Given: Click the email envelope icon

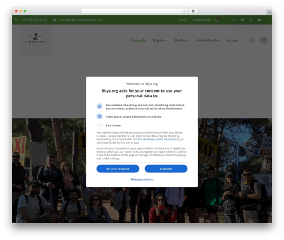Looking at the screenshot, I should 55,20.
